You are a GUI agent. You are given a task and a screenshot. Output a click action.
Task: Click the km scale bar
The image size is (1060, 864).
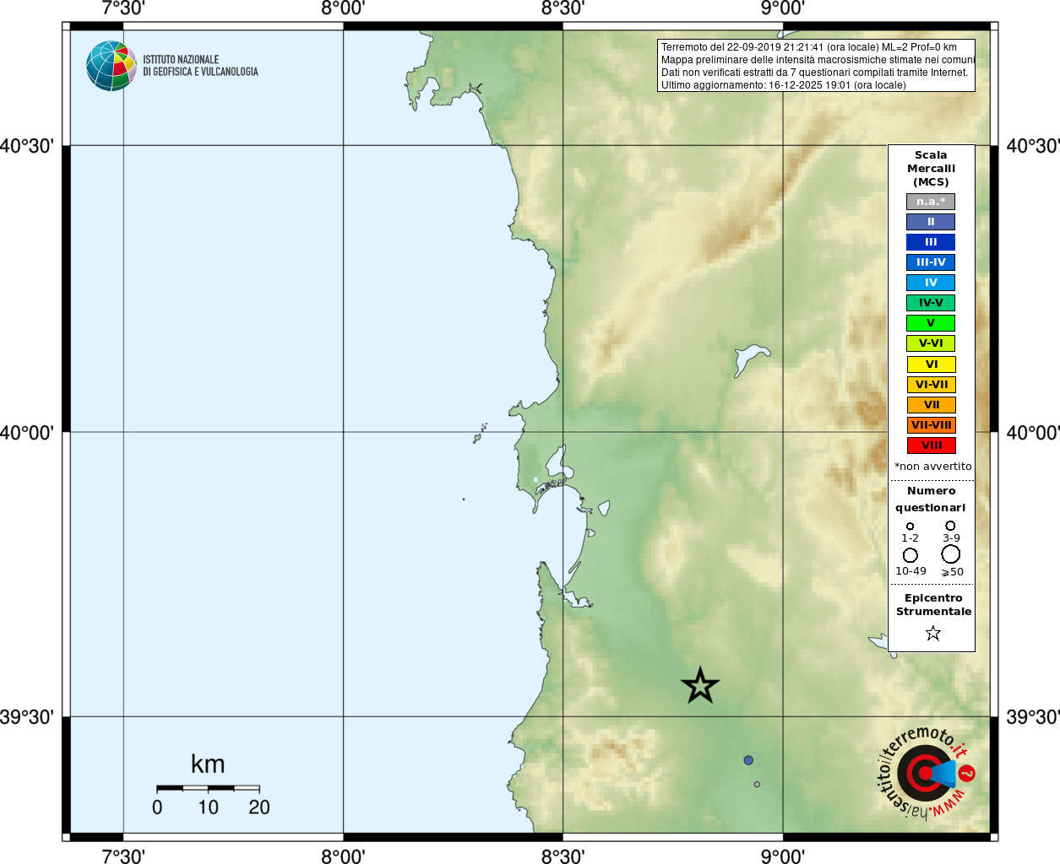click(x=208, y=788)
